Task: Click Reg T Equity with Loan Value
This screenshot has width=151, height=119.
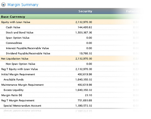Action: click(x=20, y=69)
